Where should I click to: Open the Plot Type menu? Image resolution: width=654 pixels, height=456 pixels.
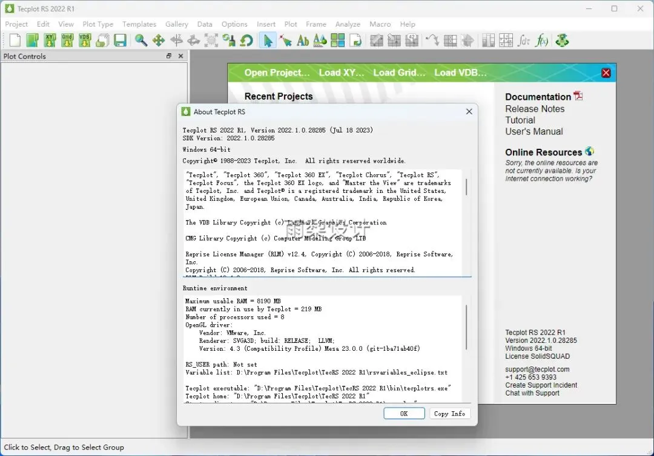98,24
